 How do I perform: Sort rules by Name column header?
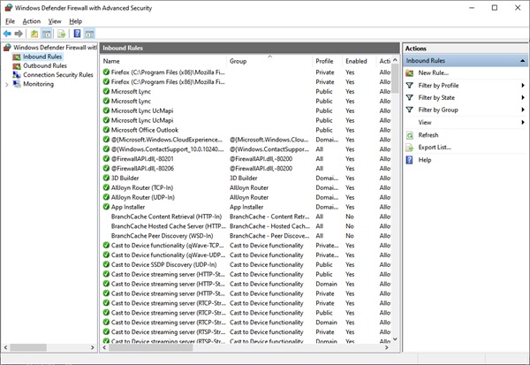(163, 61)
